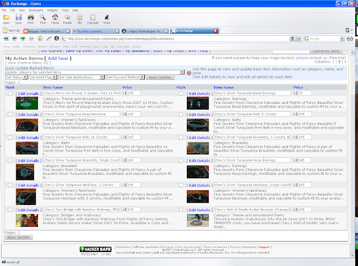Open the Bookmarks menu

click(x=36, y=10)
